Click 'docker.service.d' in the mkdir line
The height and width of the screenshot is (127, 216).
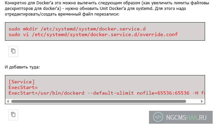[x=122, y=29]
